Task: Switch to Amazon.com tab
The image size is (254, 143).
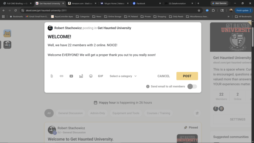Action: (82, 4)
